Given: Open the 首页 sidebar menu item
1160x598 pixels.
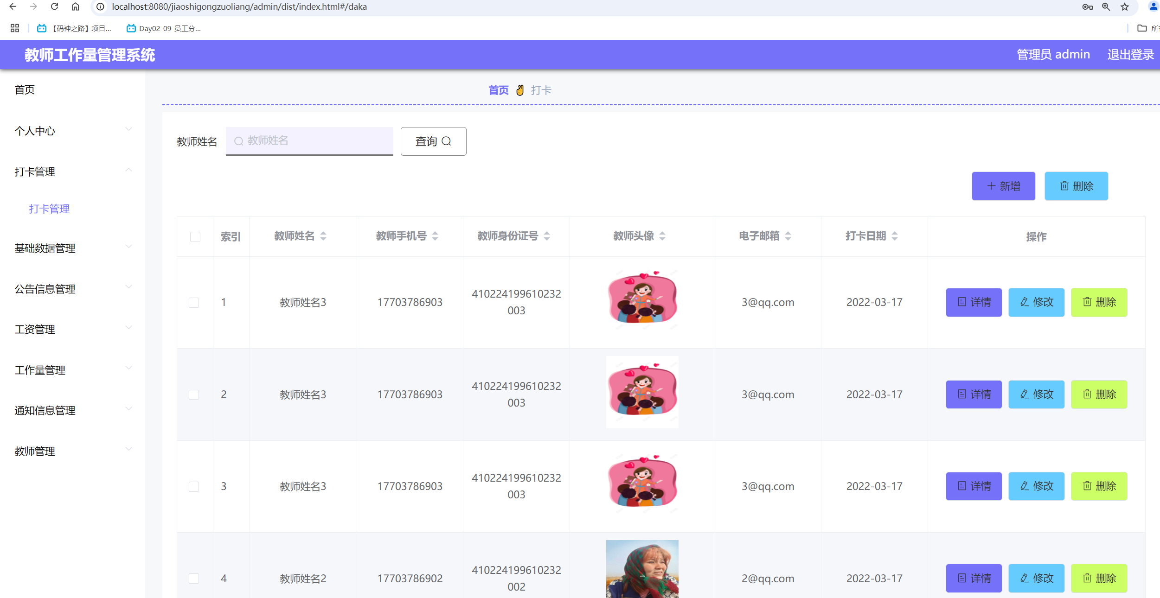Looking at the screenshot, I should (x=24, y=90).
